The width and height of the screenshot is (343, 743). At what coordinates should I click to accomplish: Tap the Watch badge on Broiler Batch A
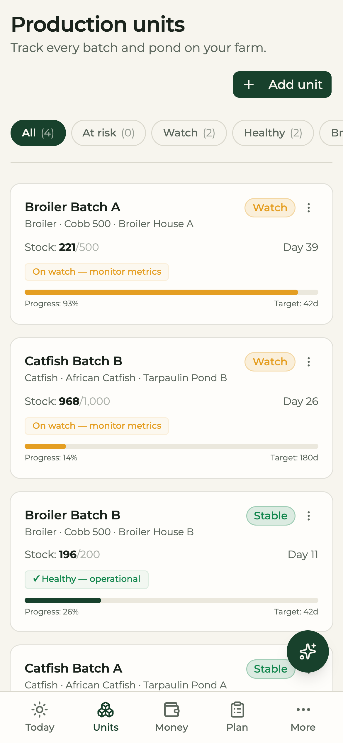click(270, 208)
